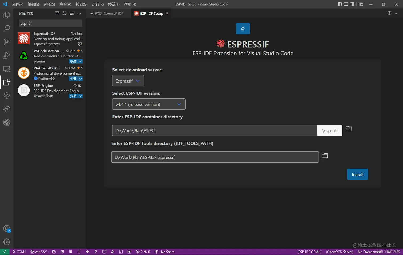This screenshot has width=403, height=255.
Task: Browse for ESP-IDF container directory
Action: coord(349,129)
